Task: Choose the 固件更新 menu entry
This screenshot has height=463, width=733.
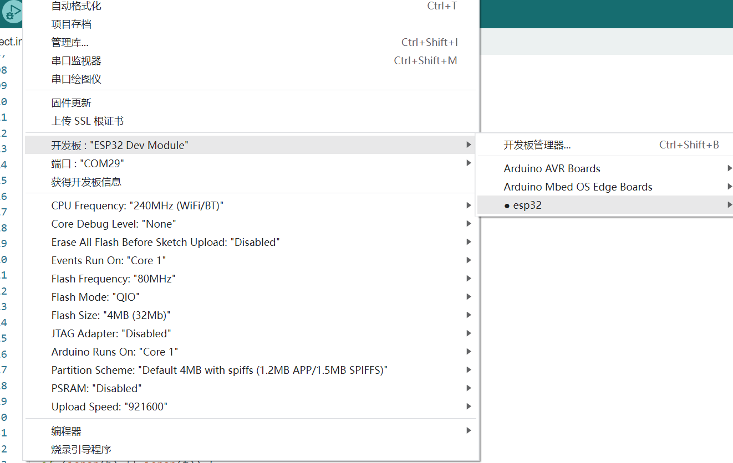Action: coord(251,103)
